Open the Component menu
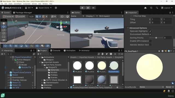 27,4
